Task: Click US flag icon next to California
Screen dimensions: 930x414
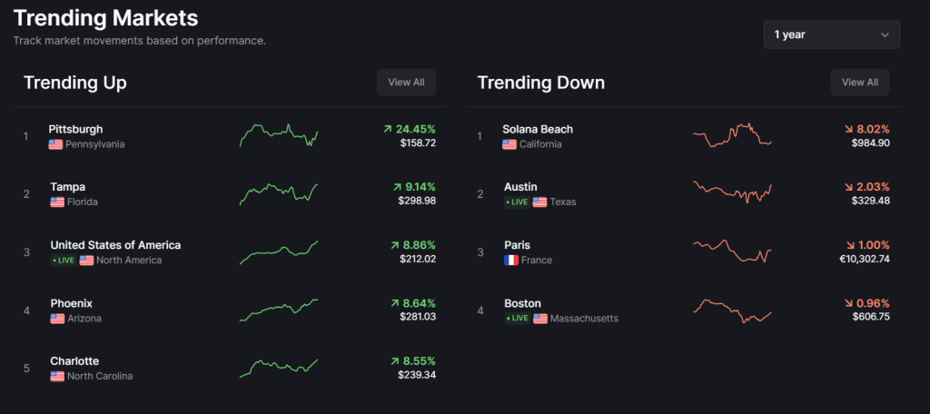Action: coord(510,144)
